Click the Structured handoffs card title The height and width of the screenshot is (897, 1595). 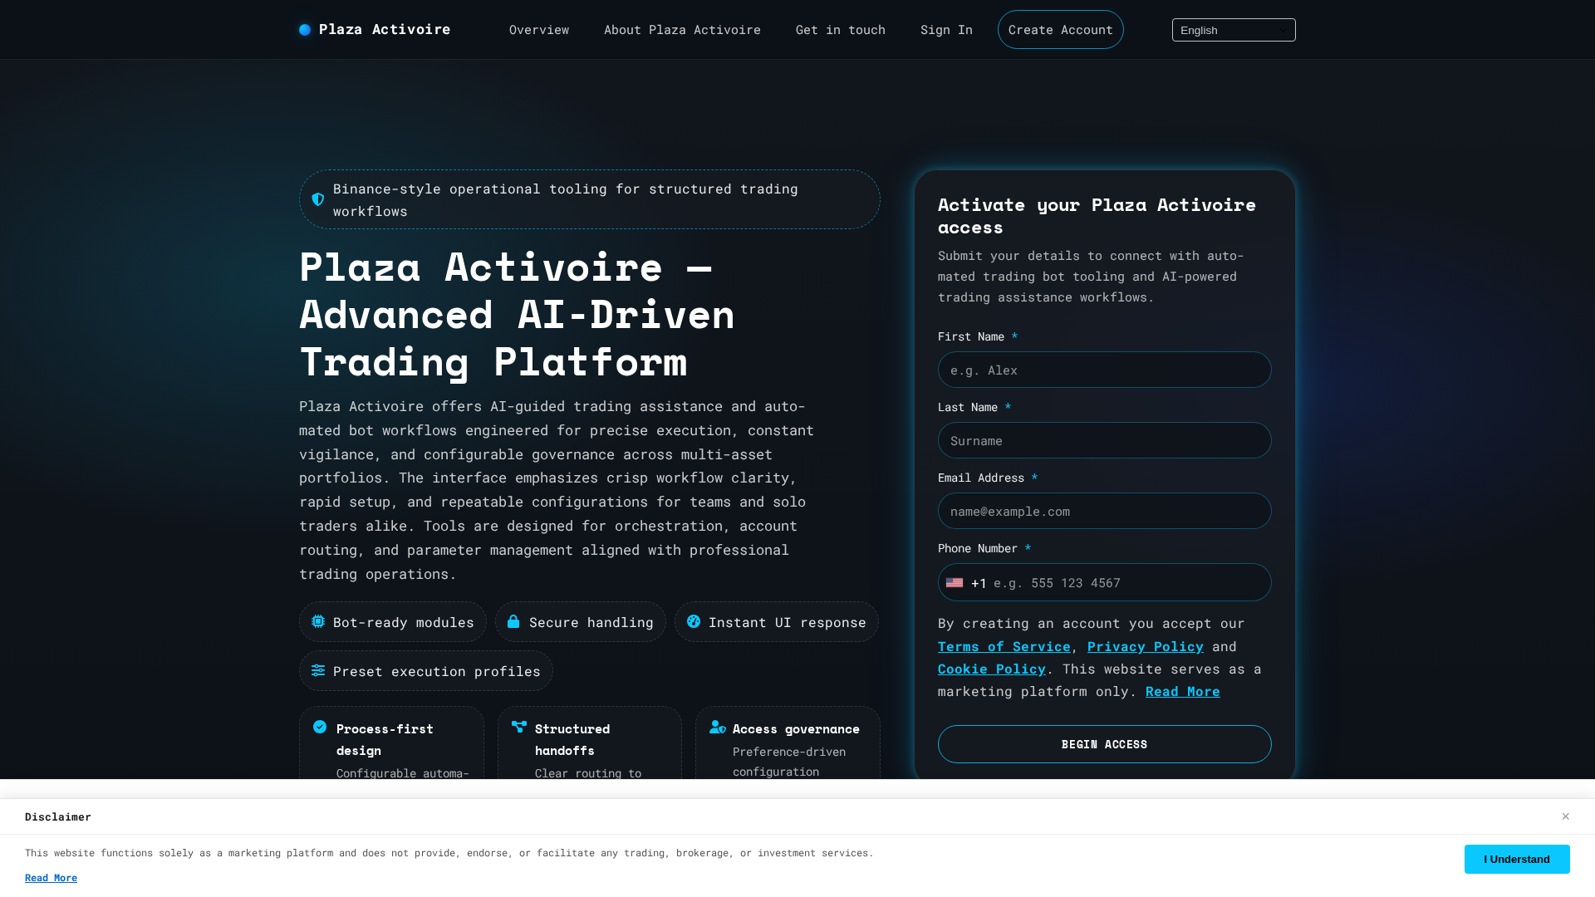coord(572,739)
